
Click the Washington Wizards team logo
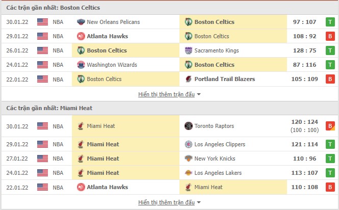(80, 65)
